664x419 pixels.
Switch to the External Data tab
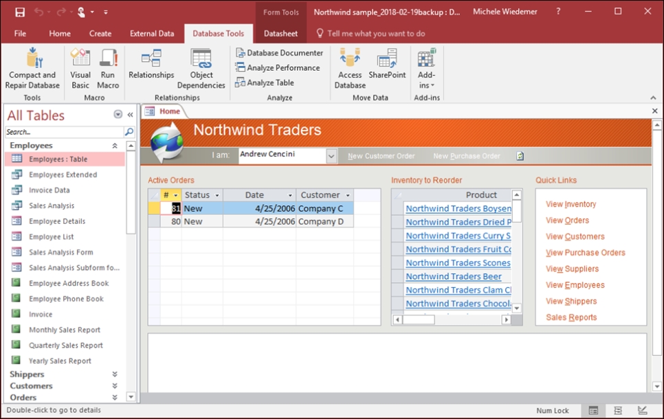(152, 34)
